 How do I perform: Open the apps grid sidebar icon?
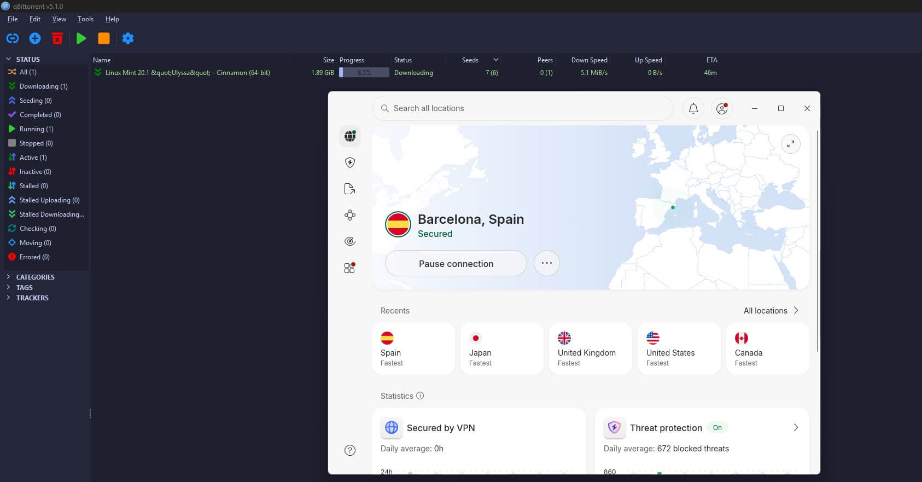point(350,268)
